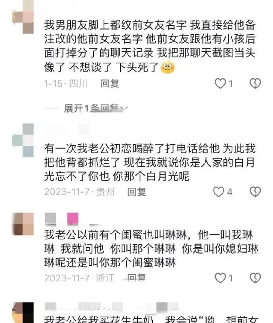Image resolution: width=273 pixels, height=323 pixels.
Task: Reply to the 1-15 Sichuan comment
Action: pos(110,83)
